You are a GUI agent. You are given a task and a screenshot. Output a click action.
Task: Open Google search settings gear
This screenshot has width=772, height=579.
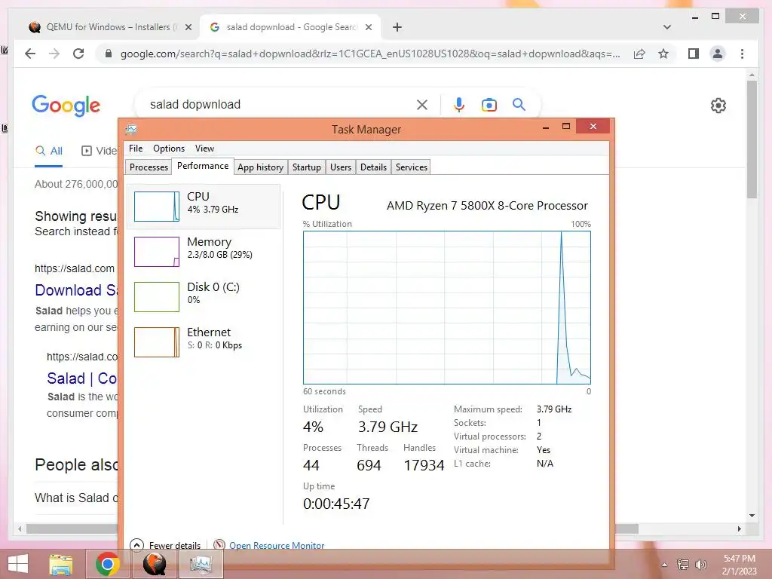718,106
